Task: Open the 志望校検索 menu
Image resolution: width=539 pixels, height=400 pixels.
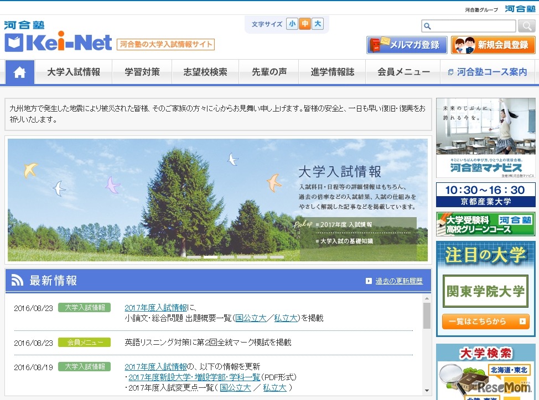Action: [x=205, y=72]
